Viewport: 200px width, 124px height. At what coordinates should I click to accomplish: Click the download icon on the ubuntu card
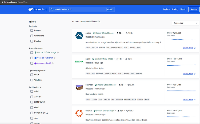click(118, 111)
